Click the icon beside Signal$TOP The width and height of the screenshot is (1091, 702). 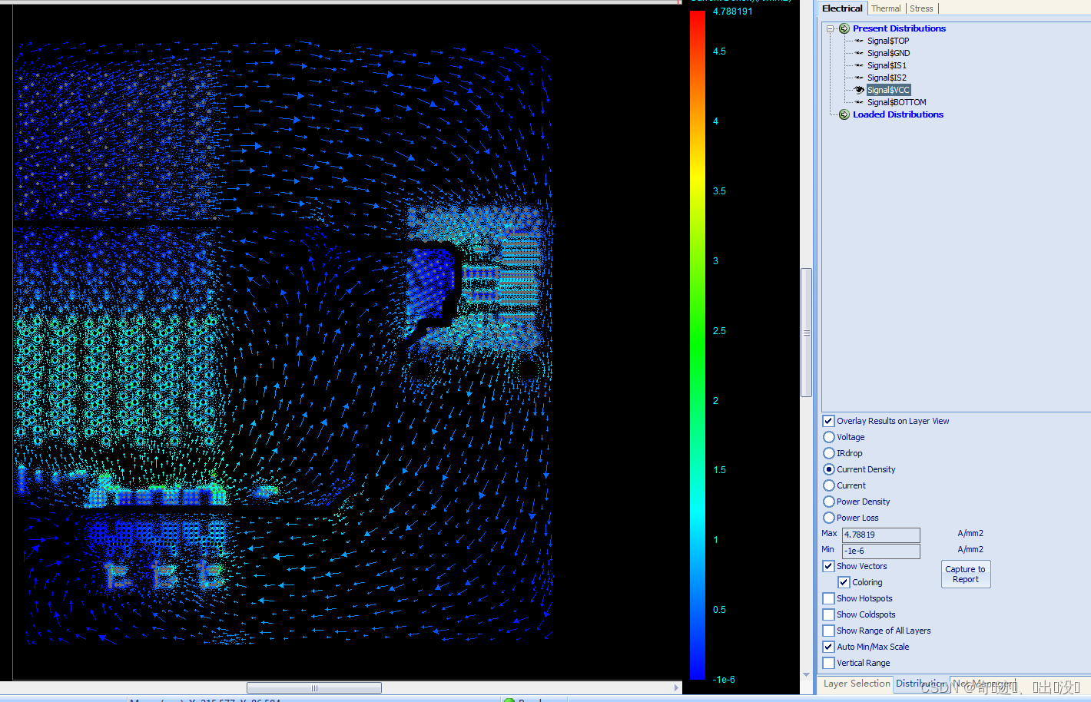click(859, 41)
